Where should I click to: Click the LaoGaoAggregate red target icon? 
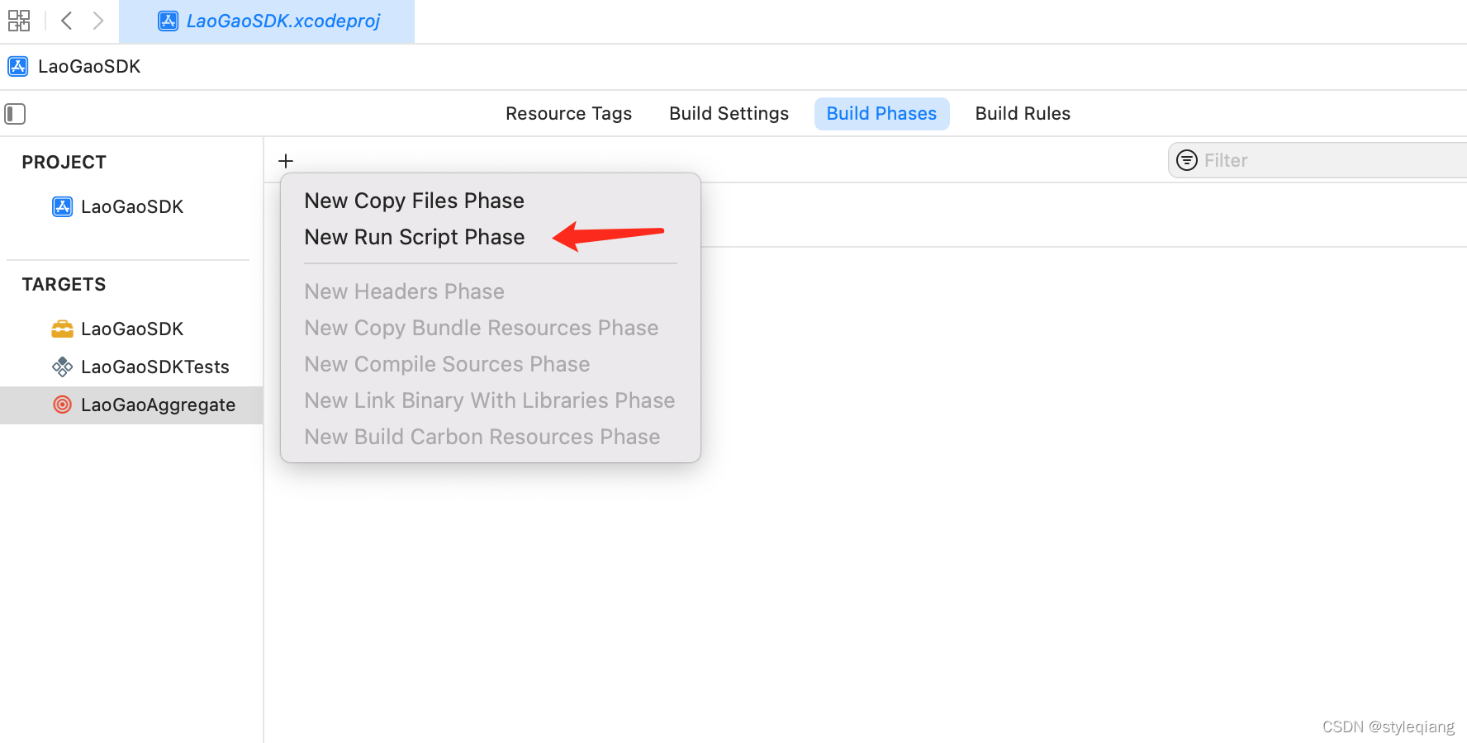point(62,405)
